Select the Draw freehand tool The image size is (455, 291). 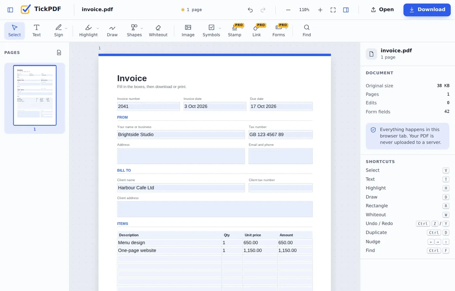point(112,31)
